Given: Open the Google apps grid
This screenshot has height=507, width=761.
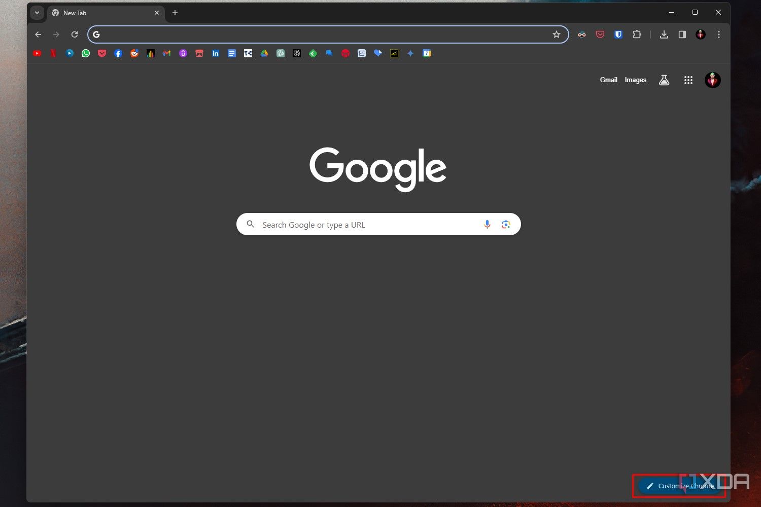Looking at the screenshot, I should click(688, 80).
